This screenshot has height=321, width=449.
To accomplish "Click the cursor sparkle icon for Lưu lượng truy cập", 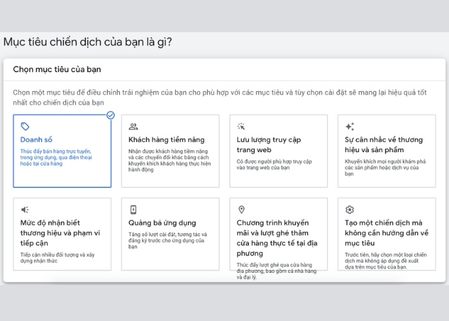I will click(241, 126).
